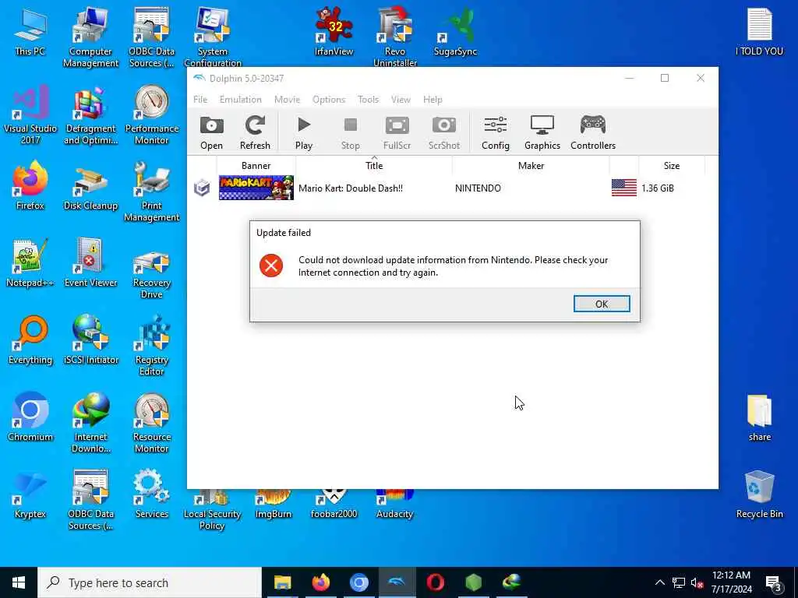Open Opera from the taskbar
Screen dimensions: 798x598
435,582
